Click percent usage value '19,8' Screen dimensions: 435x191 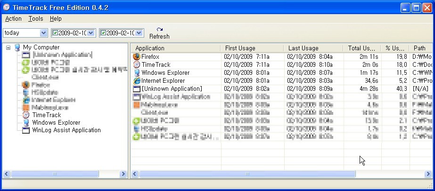click(x=402, y=57)
